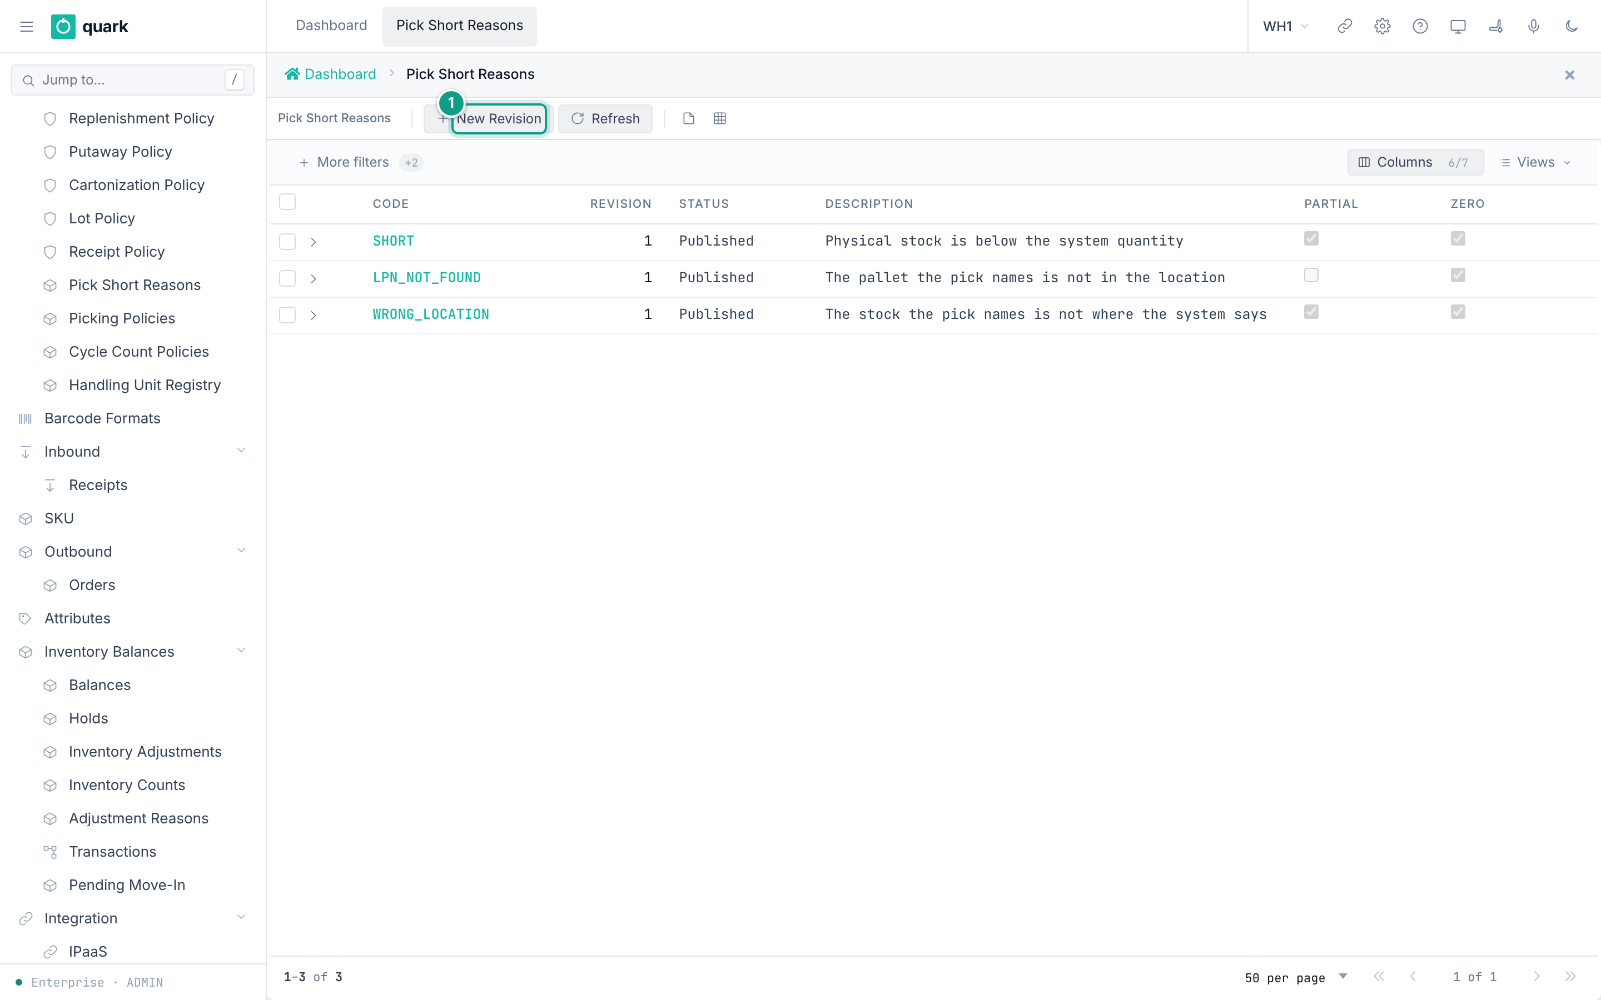Viewport: 1601px width, 1000px height.
Task: Expand the WRONG_LOCATION row details
Action: click(314, 316)
